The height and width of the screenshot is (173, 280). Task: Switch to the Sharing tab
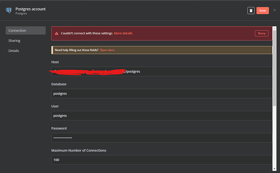(x=14, y=41)
